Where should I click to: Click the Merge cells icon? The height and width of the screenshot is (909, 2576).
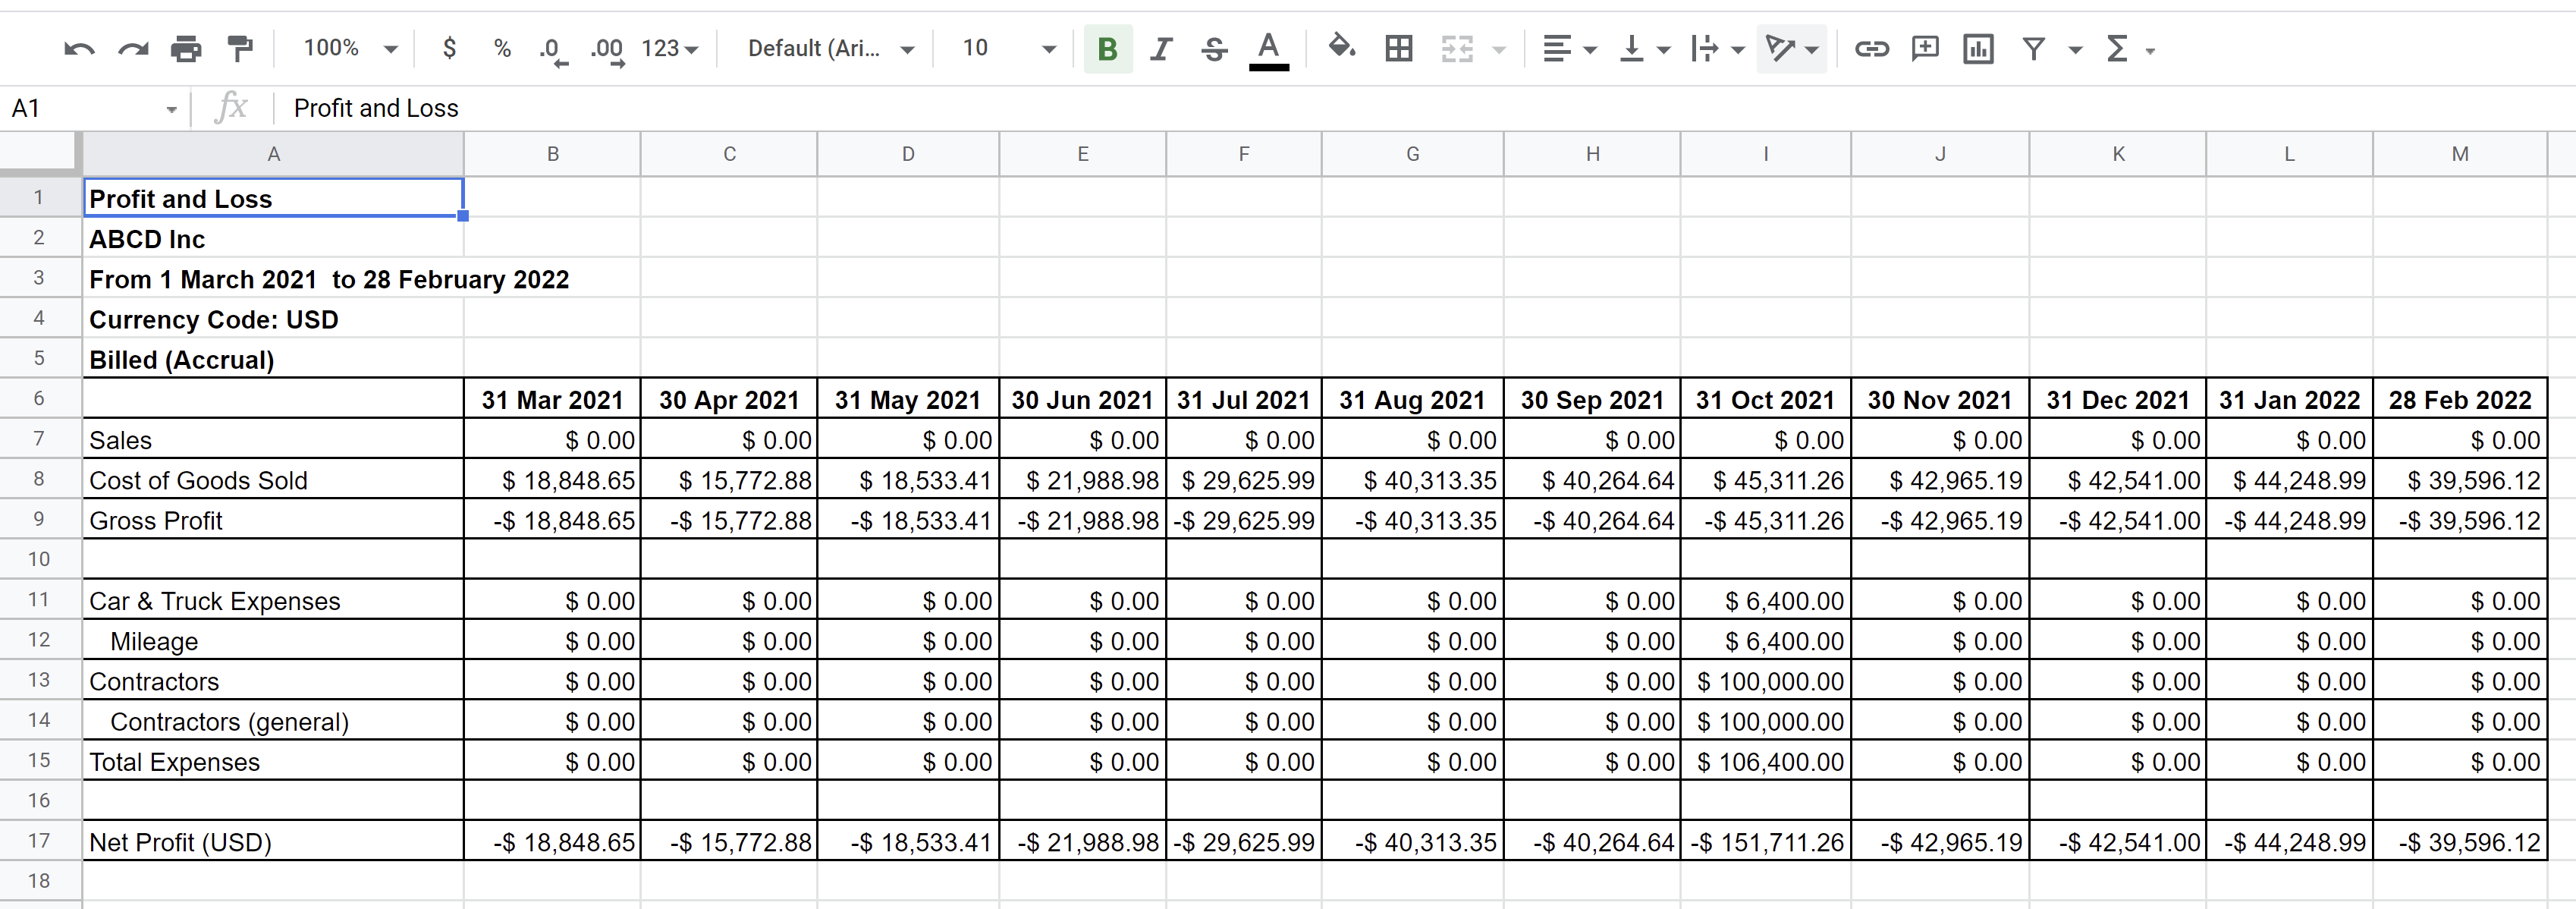(x=1457, y=48)
